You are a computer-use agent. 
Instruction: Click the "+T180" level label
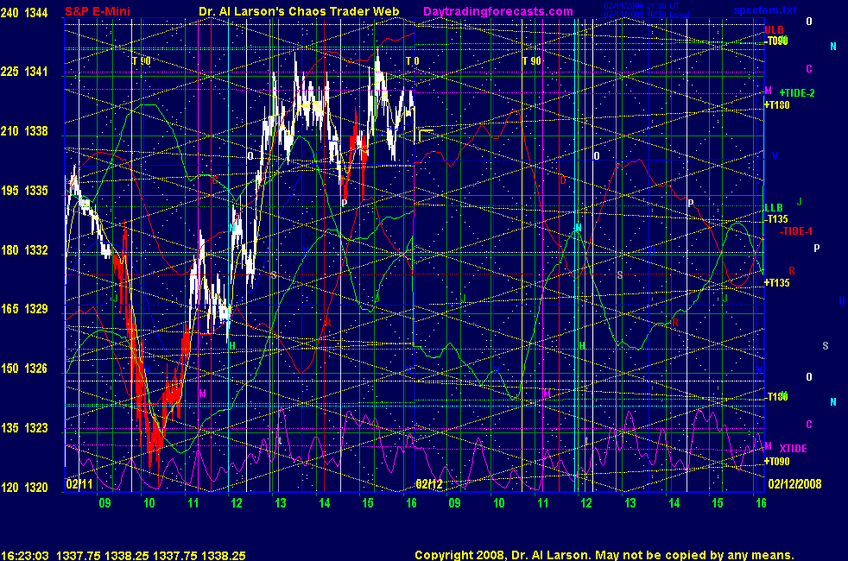776,105
